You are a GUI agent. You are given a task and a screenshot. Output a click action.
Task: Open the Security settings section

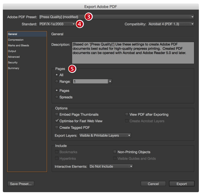point(27,62)
